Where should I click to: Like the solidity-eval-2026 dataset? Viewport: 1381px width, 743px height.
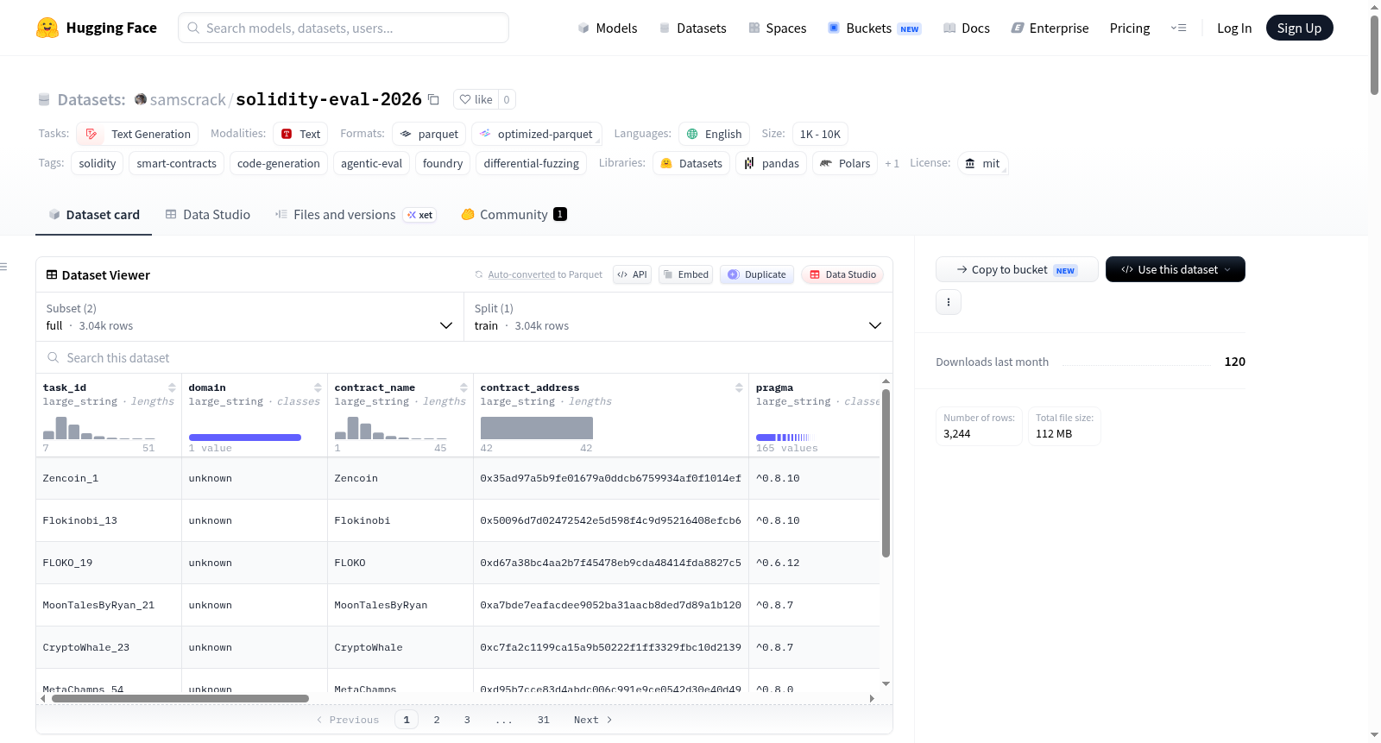pyautogui.click(x=476, y=99)
